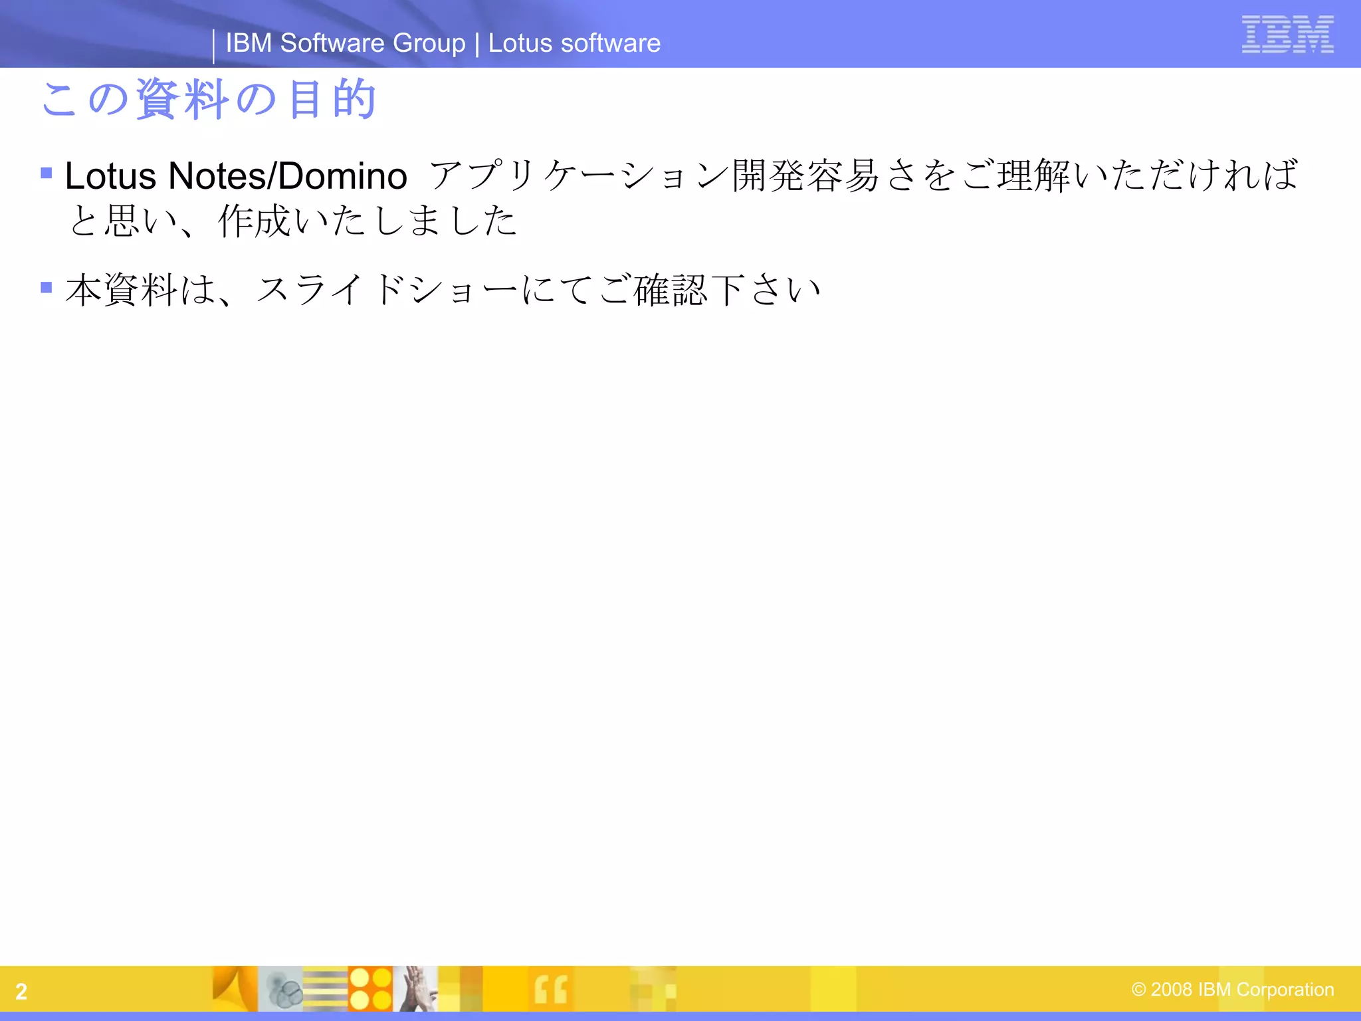This screenshot has width=1361, height=1021.
Task: Click the striped yellow-gray footer tile
Action: pyautogui.click(x=325, y=988)
